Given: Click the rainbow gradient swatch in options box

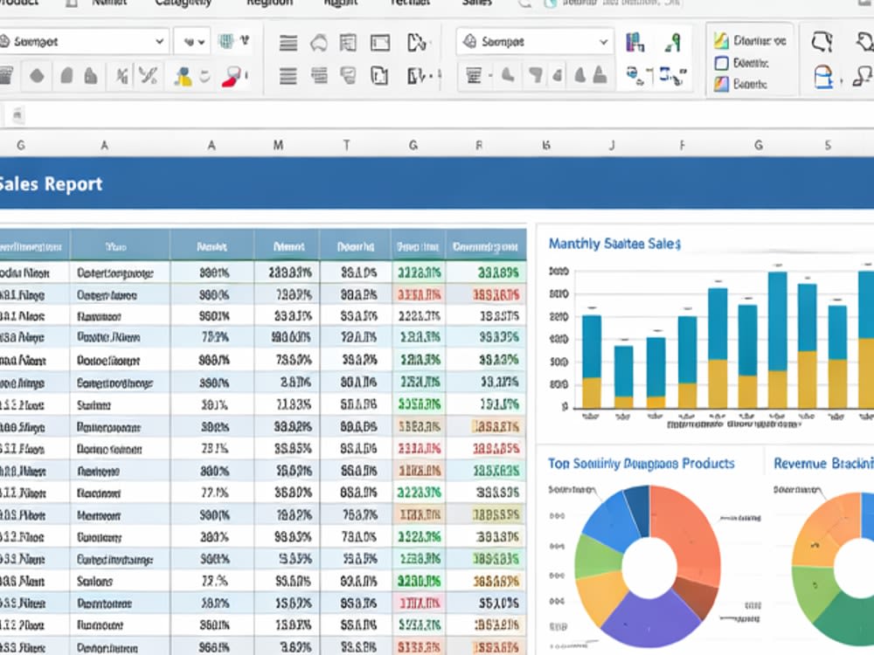Looking at the screenshot, I should coord(721,84).
